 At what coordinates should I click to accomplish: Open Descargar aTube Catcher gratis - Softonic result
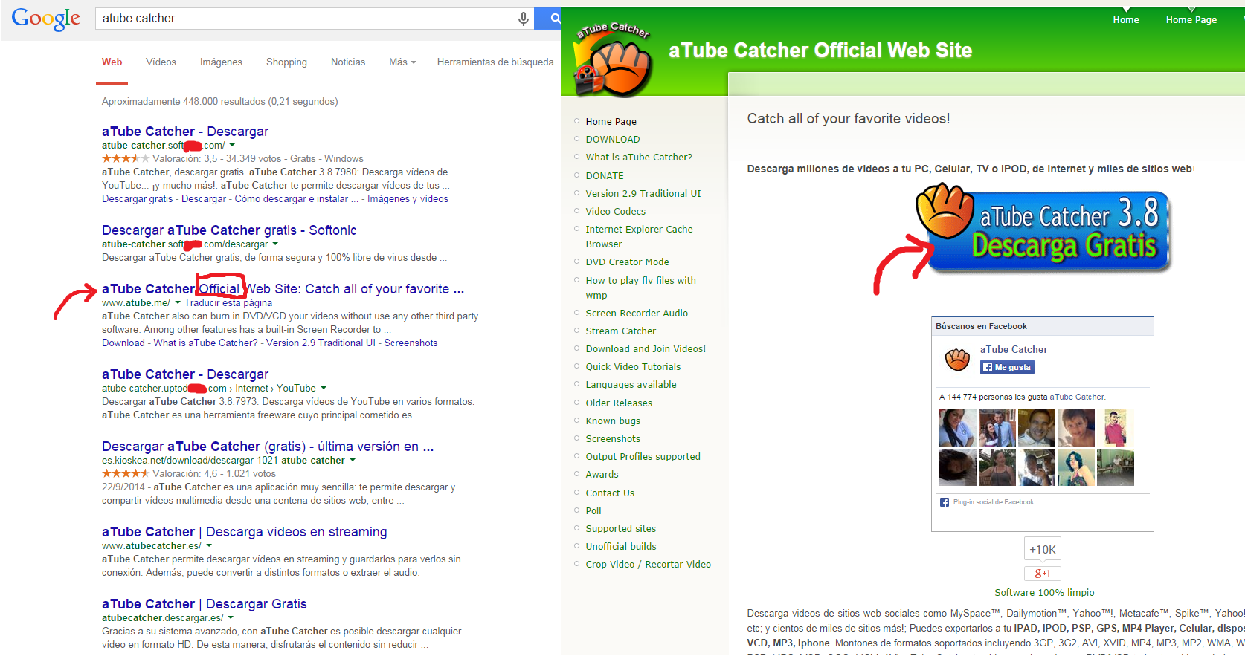point(229,230)
